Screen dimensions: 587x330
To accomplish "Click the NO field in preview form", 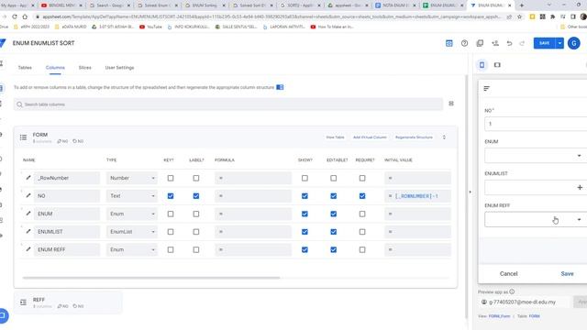I will click(x=536, y=124).
